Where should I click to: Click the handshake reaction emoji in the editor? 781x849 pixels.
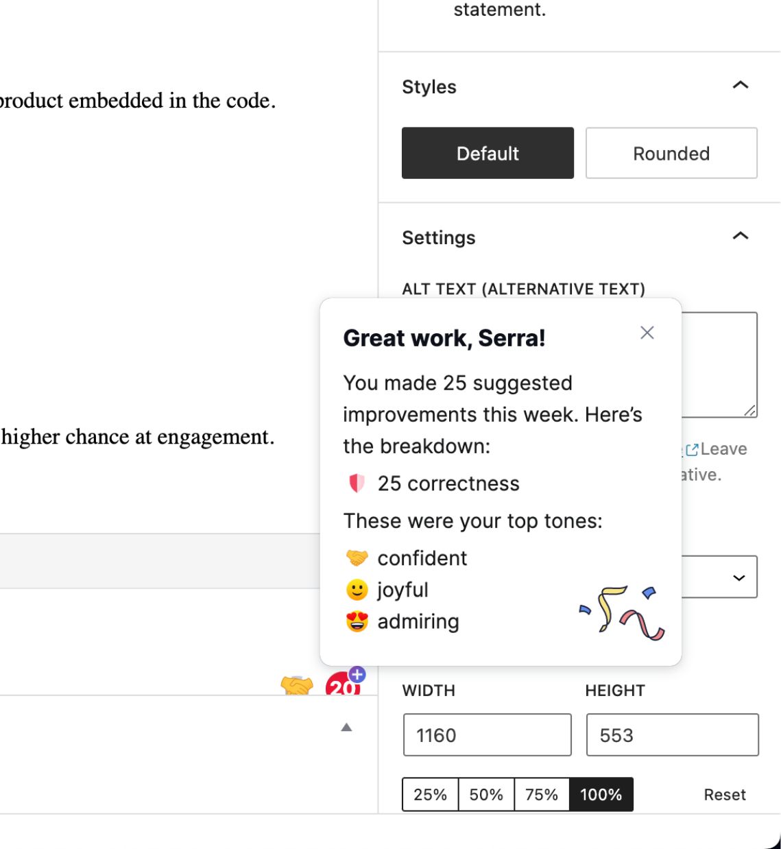(x=297, y=685)
